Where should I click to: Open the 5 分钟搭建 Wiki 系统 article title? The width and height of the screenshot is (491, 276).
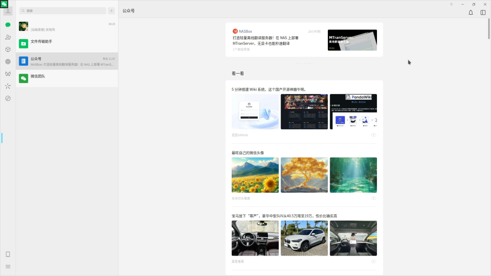pyautogui.click(x=269, y=89)
